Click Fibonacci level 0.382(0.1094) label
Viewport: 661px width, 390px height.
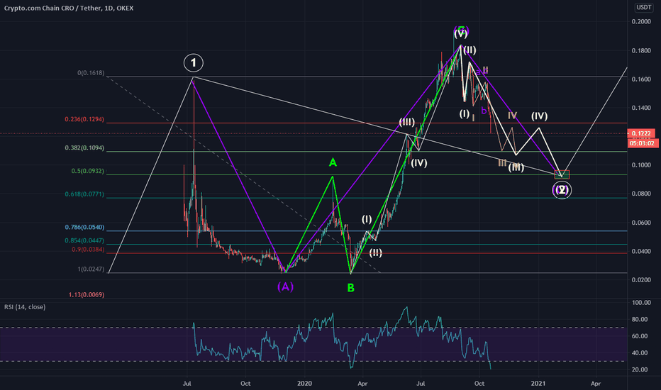[84, 148]
